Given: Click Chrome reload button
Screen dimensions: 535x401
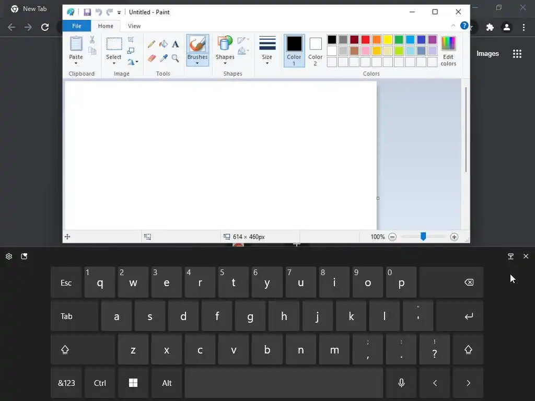Looking at the screenshot, I should coord(45,27).
